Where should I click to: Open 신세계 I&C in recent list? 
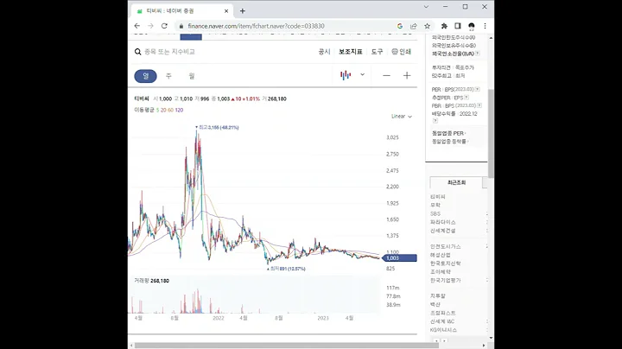click(x=442, y=321)
